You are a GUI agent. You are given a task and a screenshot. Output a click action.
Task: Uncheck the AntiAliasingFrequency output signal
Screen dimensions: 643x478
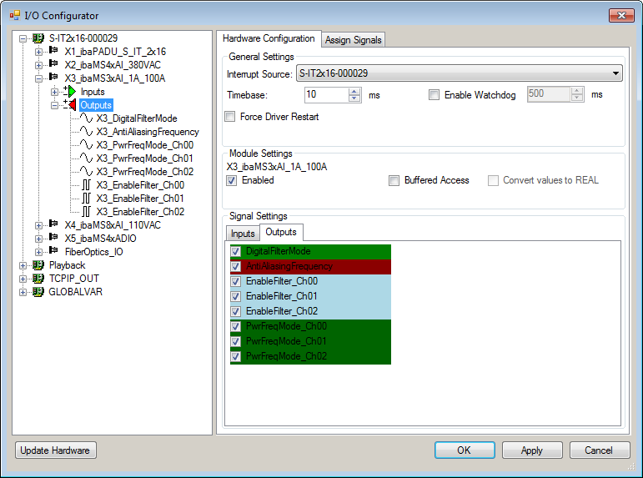click(235, 266)
